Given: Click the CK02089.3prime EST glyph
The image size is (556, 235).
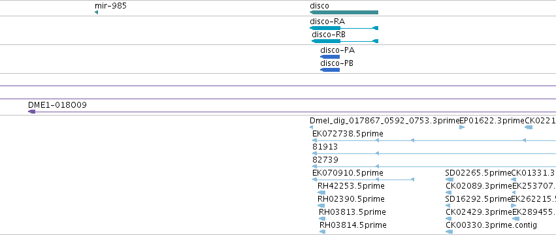Looking at the screenshot, I should tap(449, 193).
